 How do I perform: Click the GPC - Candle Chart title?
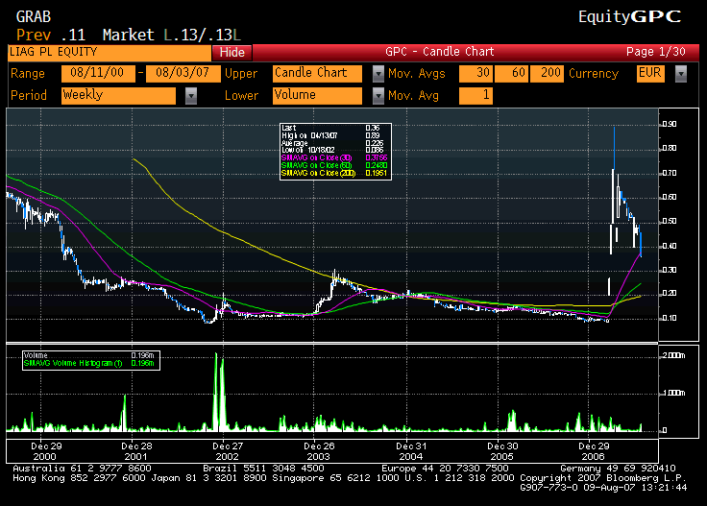pyautogui.click(x=440, y=52)
